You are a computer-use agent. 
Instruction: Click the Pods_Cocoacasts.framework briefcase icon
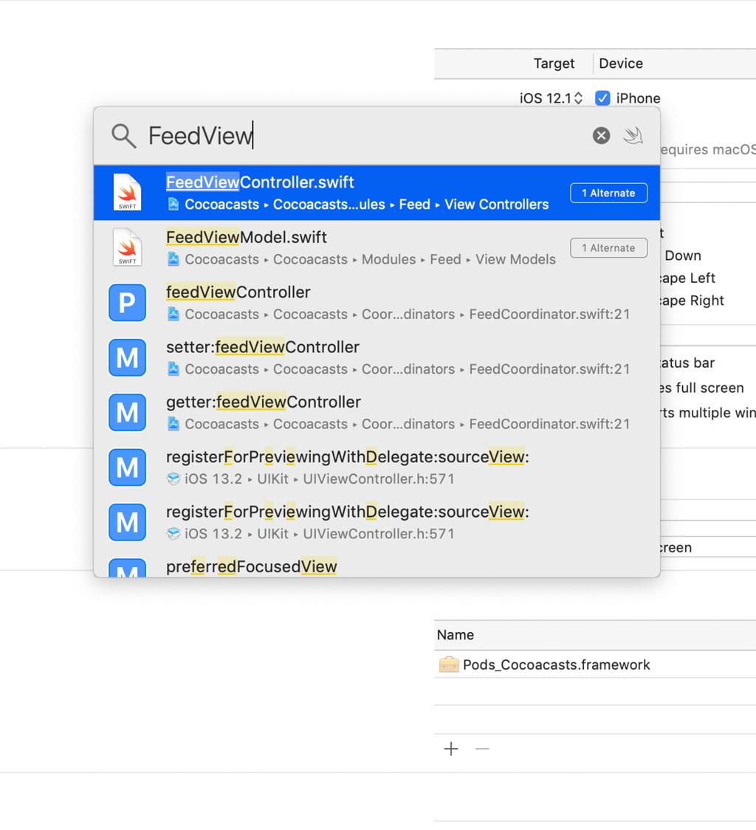point(449,665)
